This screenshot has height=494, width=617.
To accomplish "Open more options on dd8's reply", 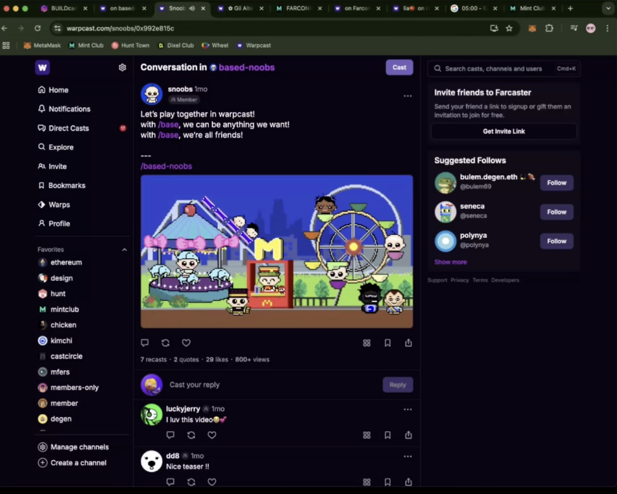I will pyautogui.click(x=408, y=456).
